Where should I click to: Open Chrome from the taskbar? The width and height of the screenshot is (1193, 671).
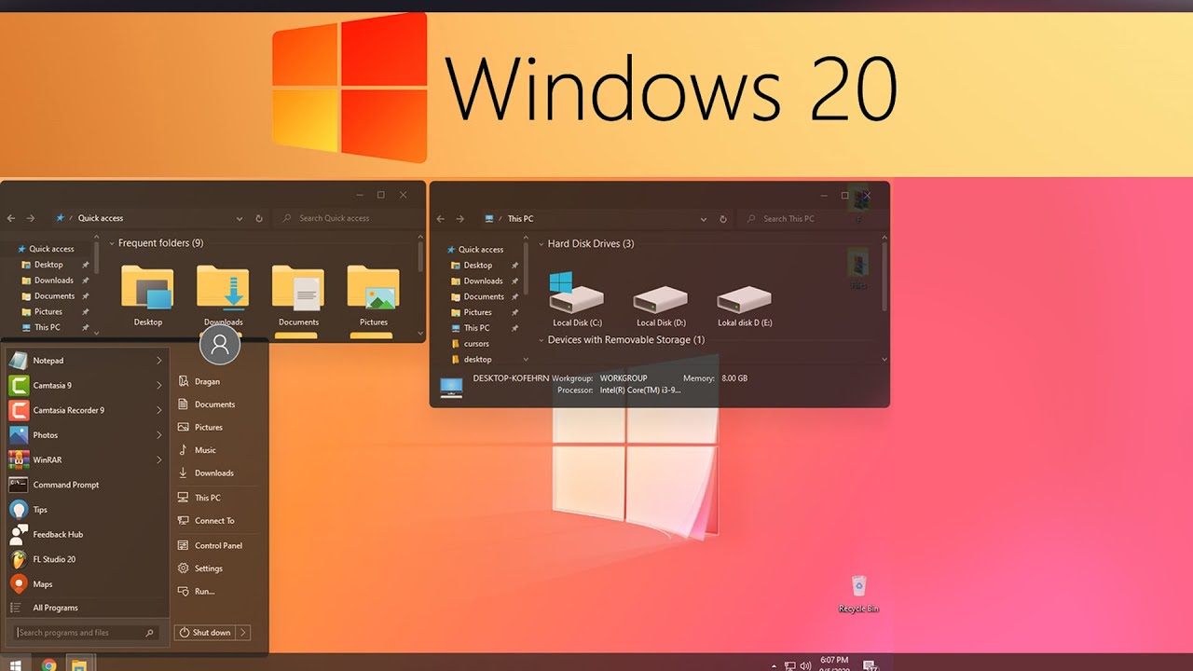(x=48, y=664)
